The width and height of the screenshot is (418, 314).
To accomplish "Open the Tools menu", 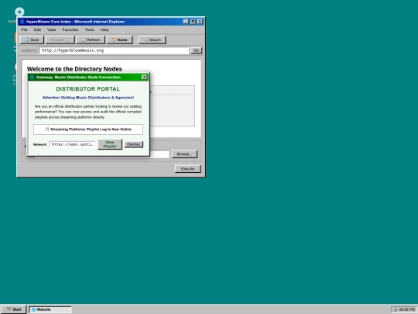I will pyautogui.click(x=90, y=29).
